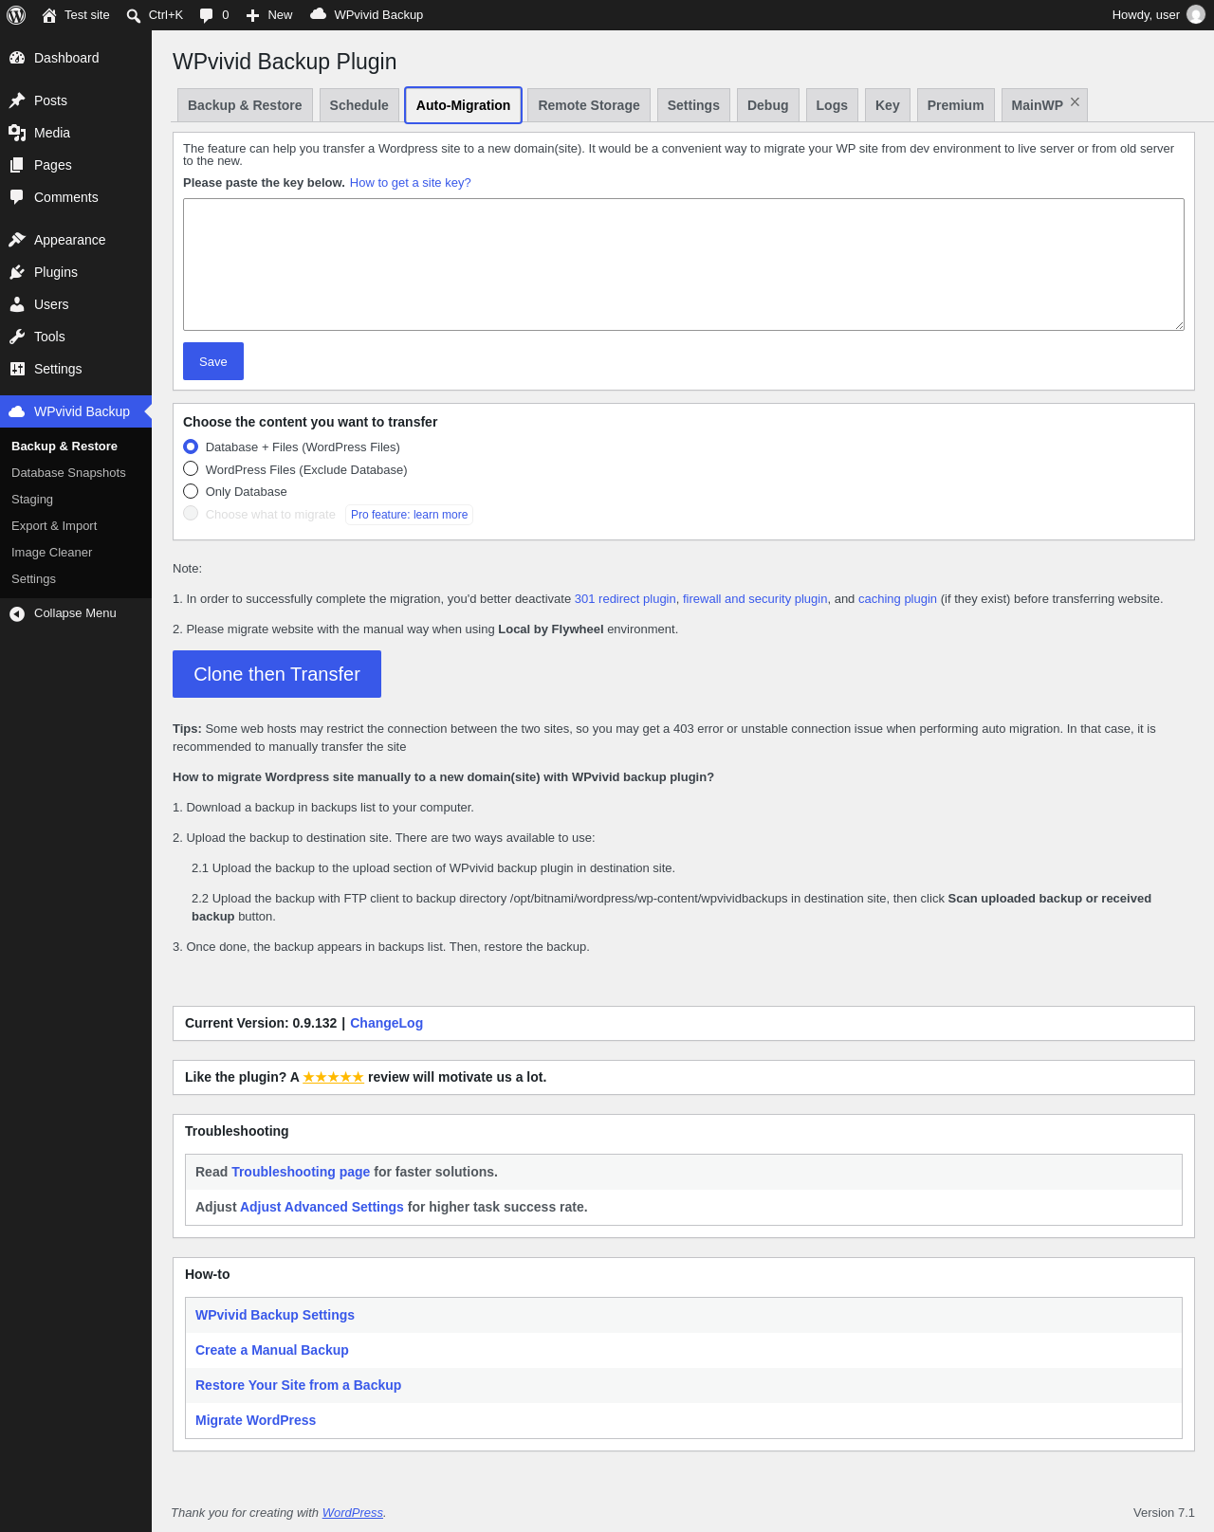1214x1532 pixels.
Task: Select Database + Files radio option
Action: tap(191, 447)
